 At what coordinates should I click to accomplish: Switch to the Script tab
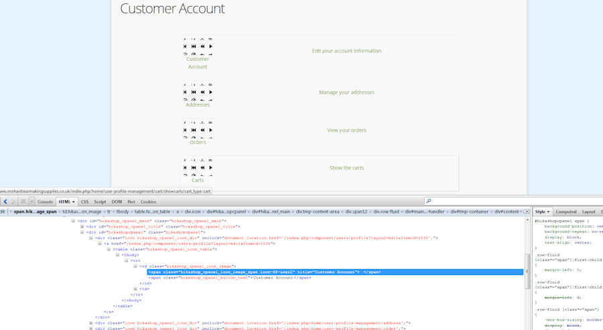coord(100,201)
